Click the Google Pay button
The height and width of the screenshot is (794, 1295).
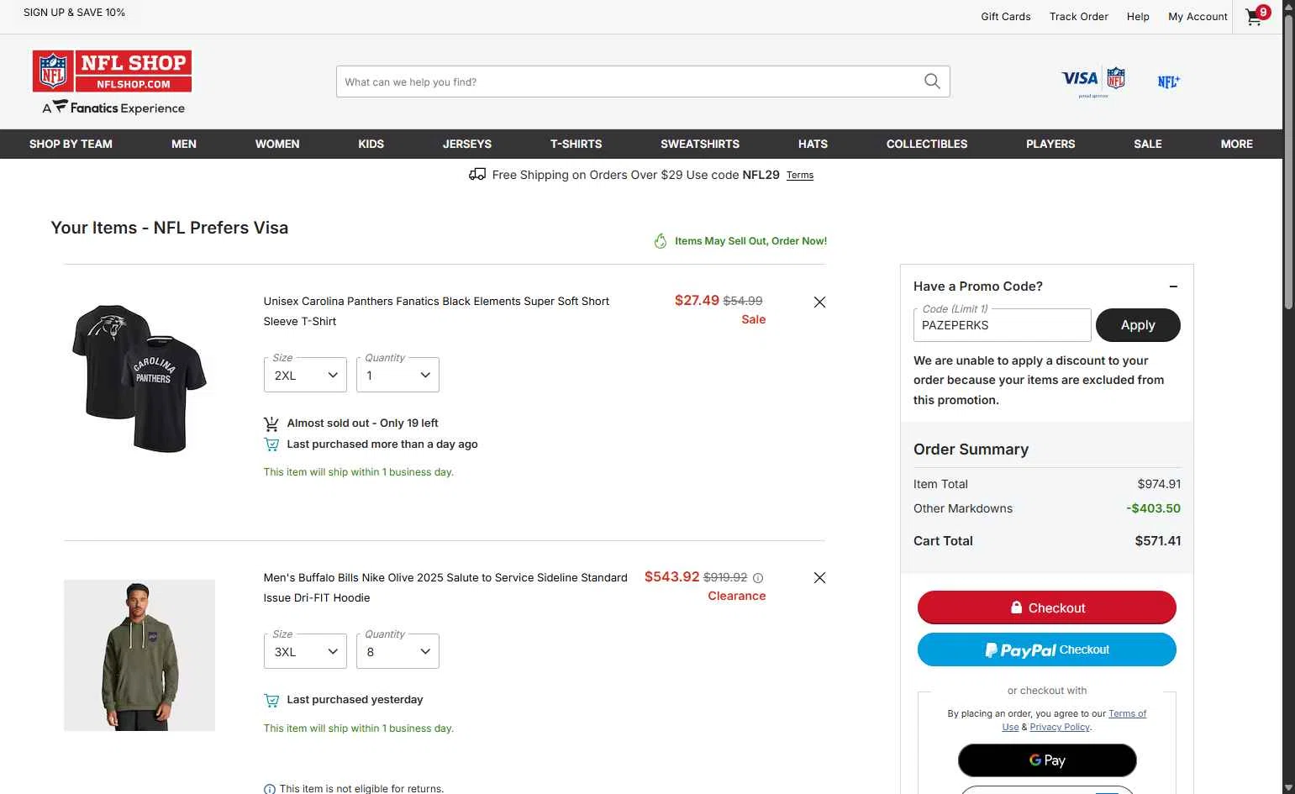pyautogui.click(x=1047, y=760)
